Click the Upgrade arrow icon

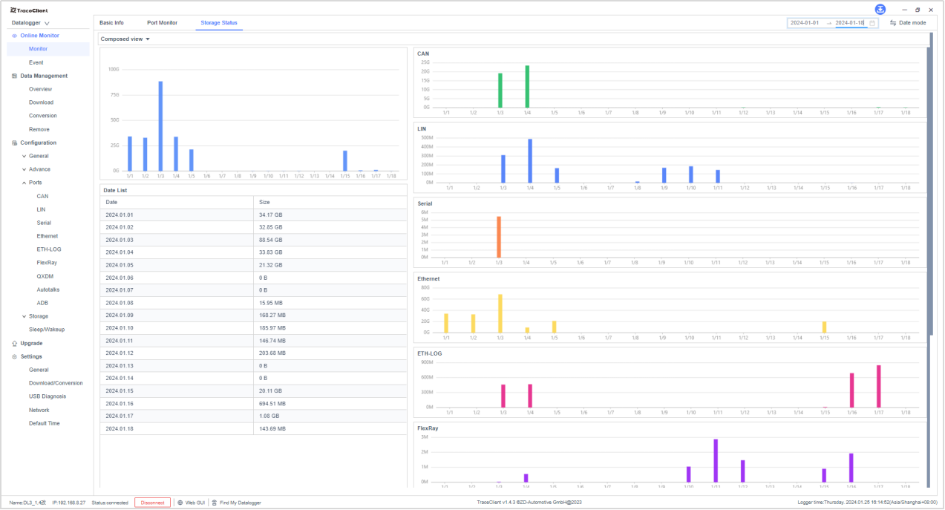[14, 343]
